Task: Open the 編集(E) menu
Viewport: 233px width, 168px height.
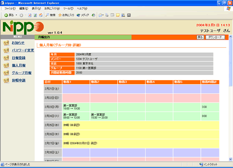Action: coord(24,9)
